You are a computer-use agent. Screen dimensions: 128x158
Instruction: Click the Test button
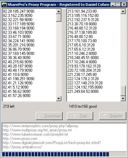[x=80, y=116]
